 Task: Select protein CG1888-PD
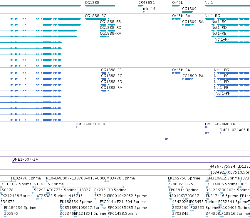pos(105,85)
